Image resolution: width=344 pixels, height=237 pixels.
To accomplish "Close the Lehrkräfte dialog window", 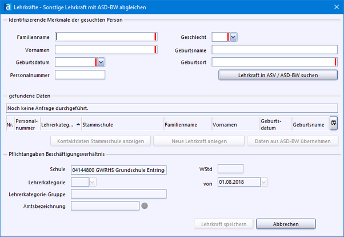I will click(x=335, y=6).
